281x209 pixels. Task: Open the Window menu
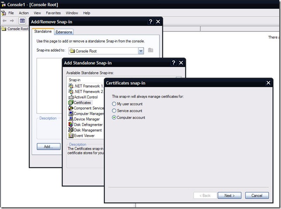(72, 13)
